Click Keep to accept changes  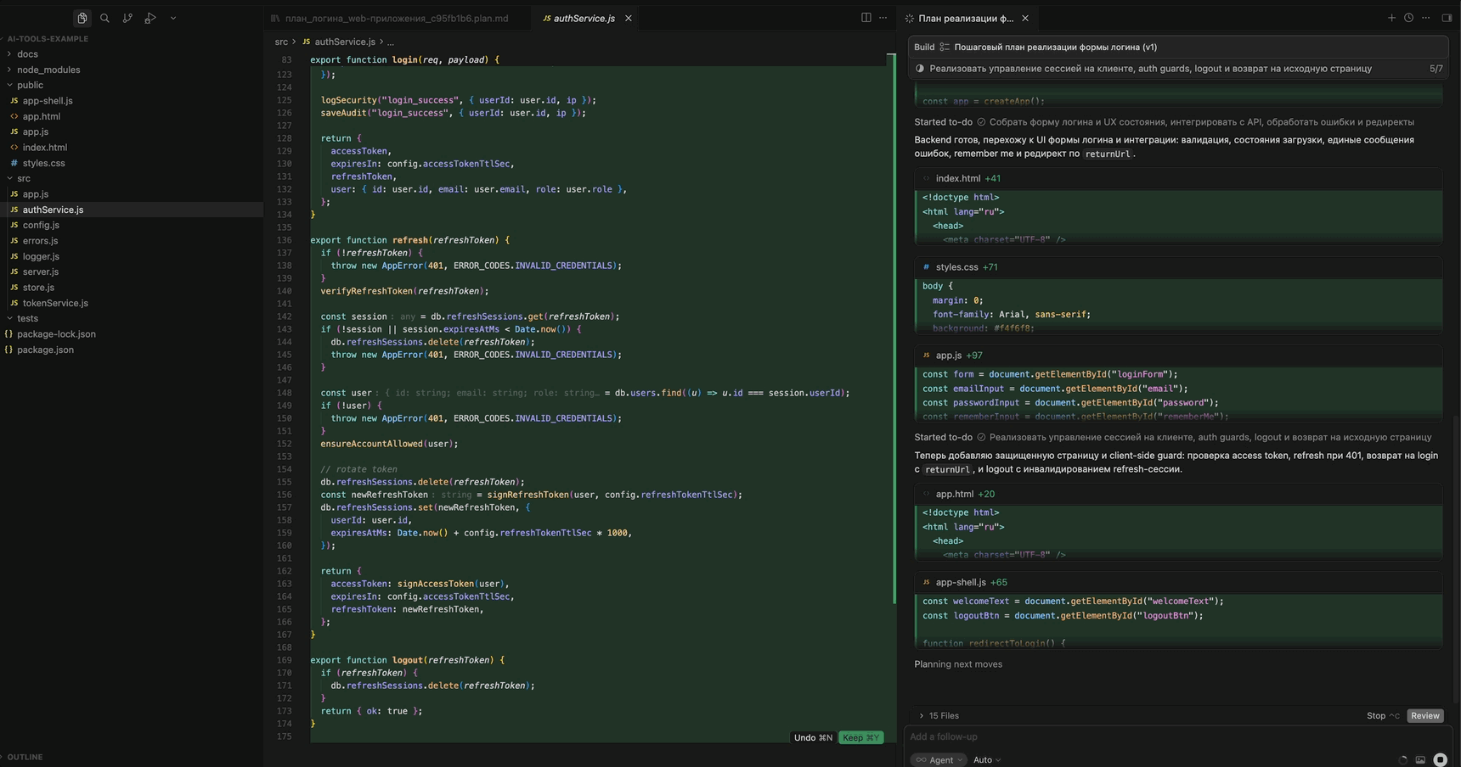point(860,738)
